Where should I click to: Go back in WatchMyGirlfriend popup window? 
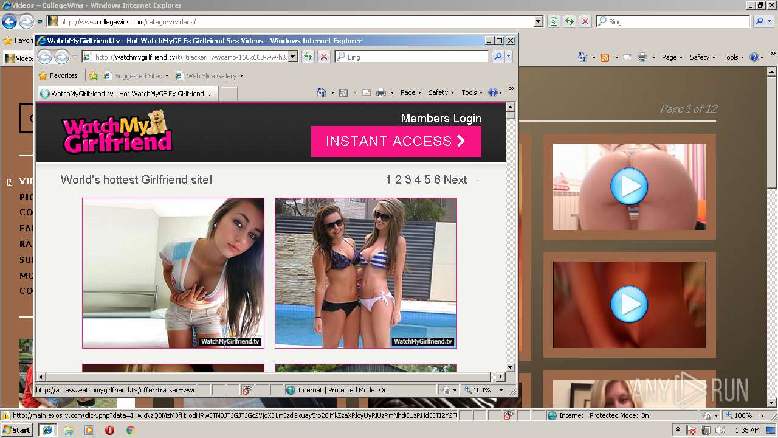point(44,57)
